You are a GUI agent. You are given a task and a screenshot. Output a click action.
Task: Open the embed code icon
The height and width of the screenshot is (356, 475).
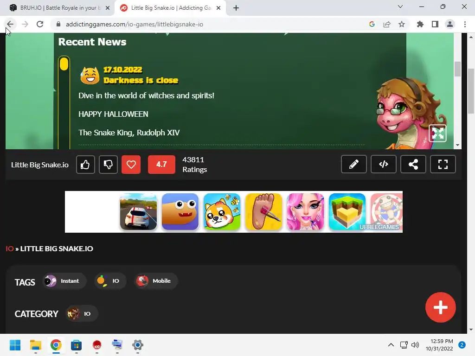384,164
